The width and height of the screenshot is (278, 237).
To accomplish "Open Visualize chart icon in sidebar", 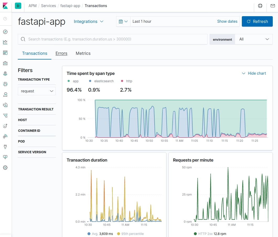I will tap(5, 42).
